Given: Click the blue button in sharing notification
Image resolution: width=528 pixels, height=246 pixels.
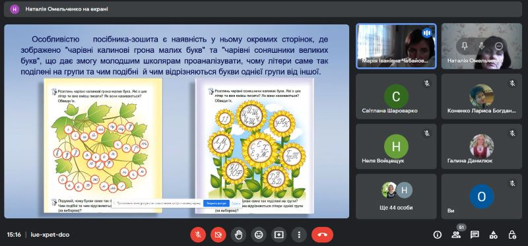Looking at the screenshot, I should (216, 203).
